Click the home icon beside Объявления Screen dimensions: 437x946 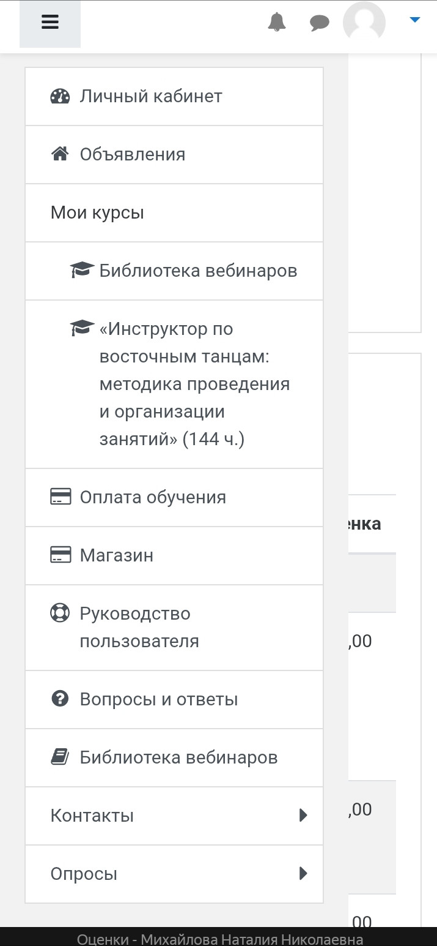60,154
